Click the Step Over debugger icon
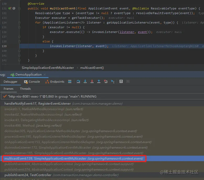Viewport: 204px width, 180px height. 78,82
